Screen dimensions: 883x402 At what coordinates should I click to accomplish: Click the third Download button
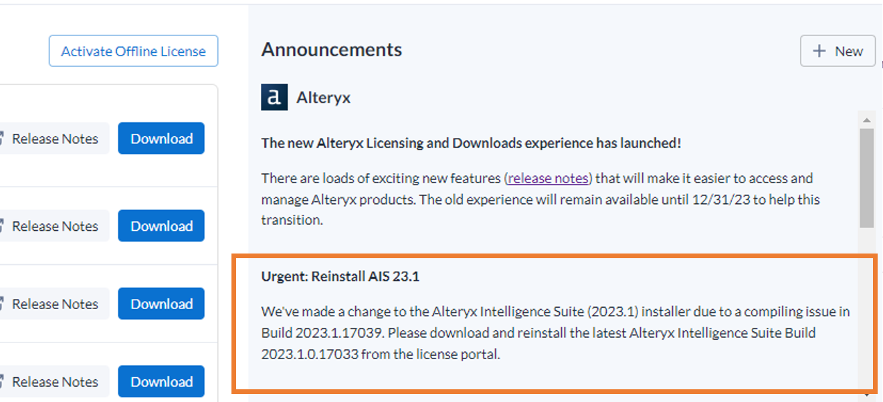(x=161, y=304)
